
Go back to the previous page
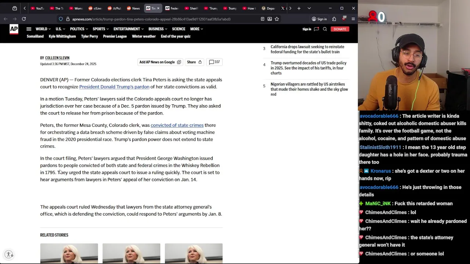click(6, 19)
